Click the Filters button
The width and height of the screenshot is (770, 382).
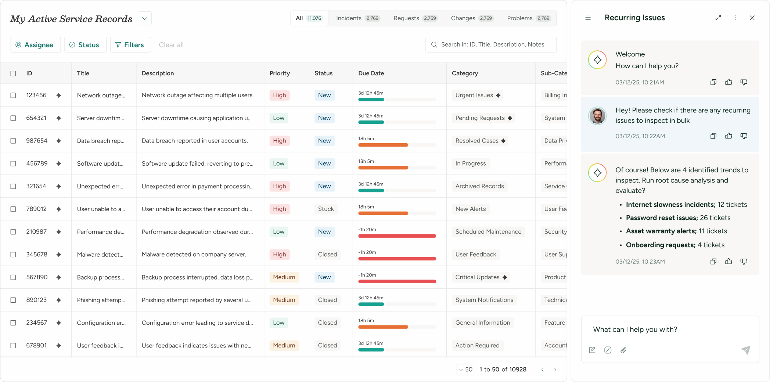pos(130,45)
